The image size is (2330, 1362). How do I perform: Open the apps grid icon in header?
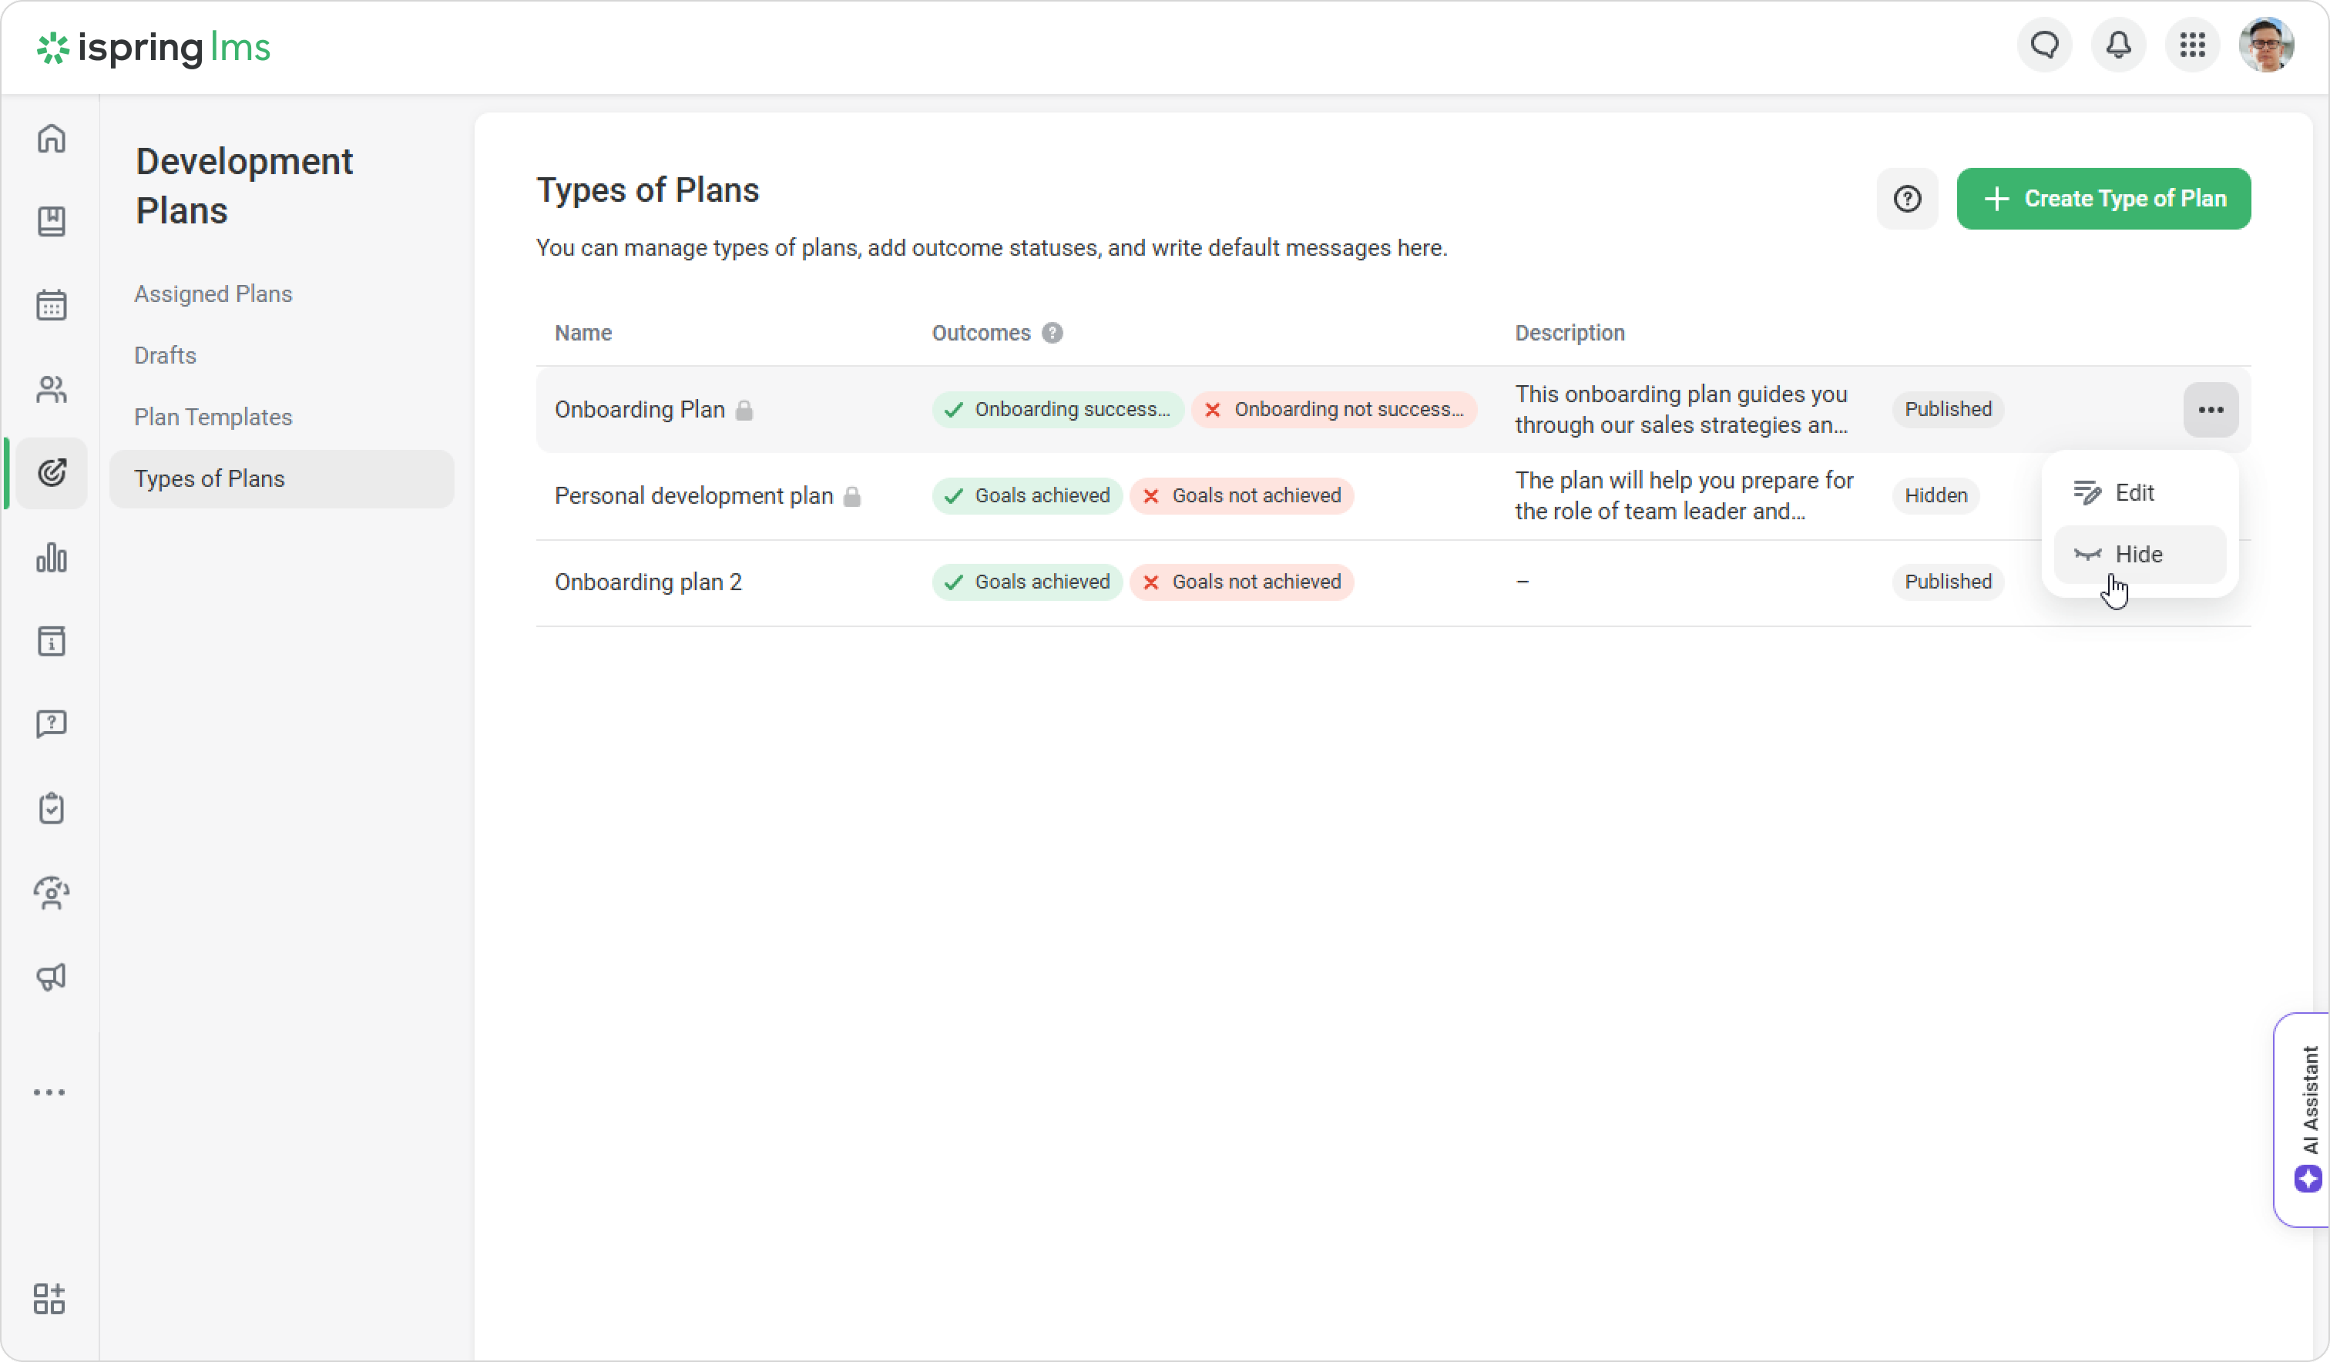pyautogui.click(x=2192, y=45)
